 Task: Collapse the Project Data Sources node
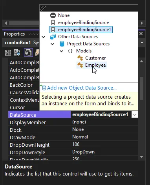pos(53,44)
